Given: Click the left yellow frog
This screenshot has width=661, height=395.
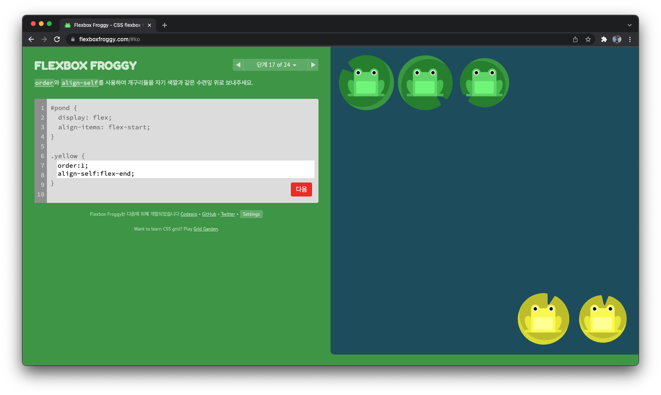Looking at the screenshot, I should click(543, 319).
